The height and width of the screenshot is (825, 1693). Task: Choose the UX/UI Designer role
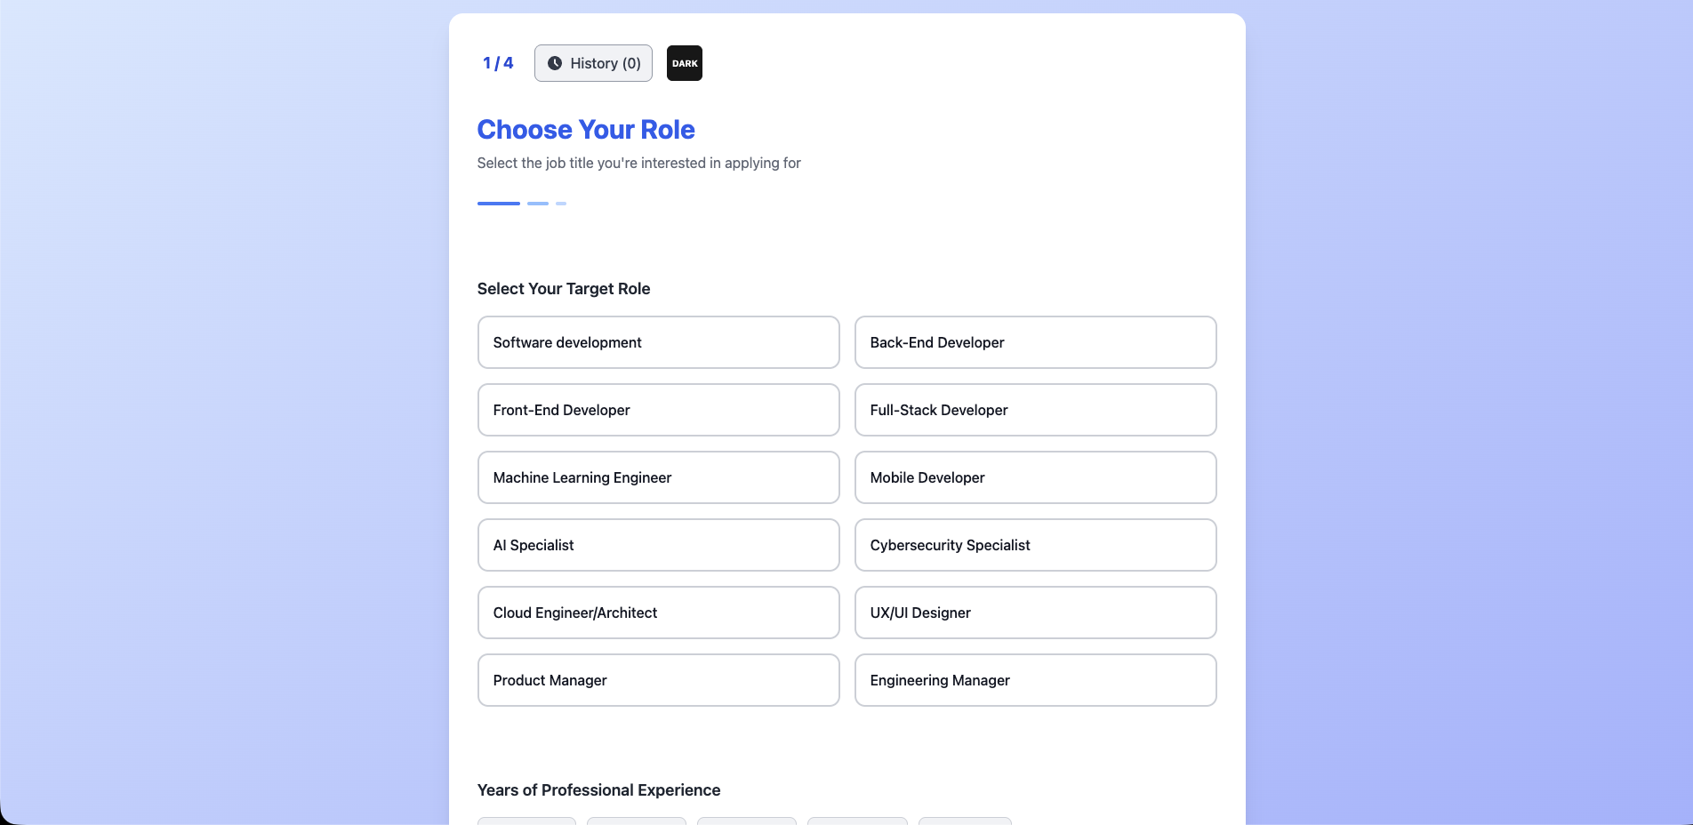(1034, 613)
